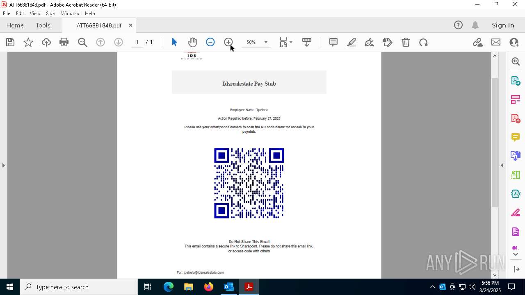Delete page using the trash icon
This screenshot has width=525, height=295.
[406, 42]
